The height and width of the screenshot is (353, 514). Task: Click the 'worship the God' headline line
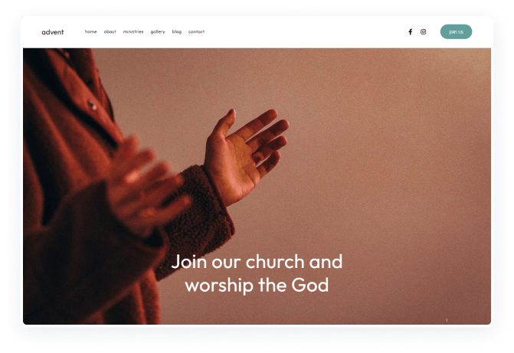pos(257,285)
